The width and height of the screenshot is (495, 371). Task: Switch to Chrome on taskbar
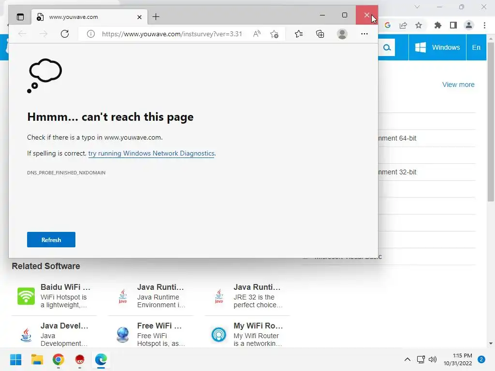click(58, 359)
